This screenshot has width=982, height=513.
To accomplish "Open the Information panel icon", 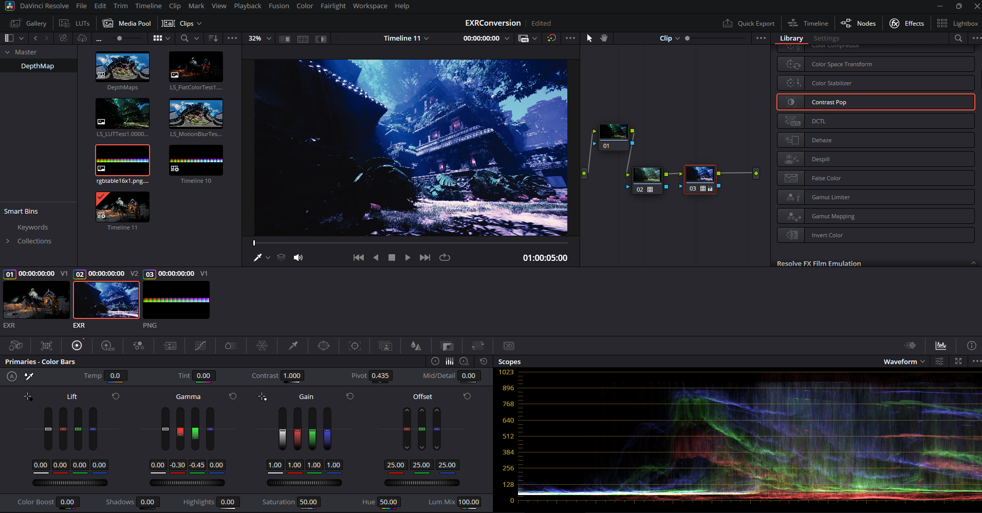I will pos(971,346).
